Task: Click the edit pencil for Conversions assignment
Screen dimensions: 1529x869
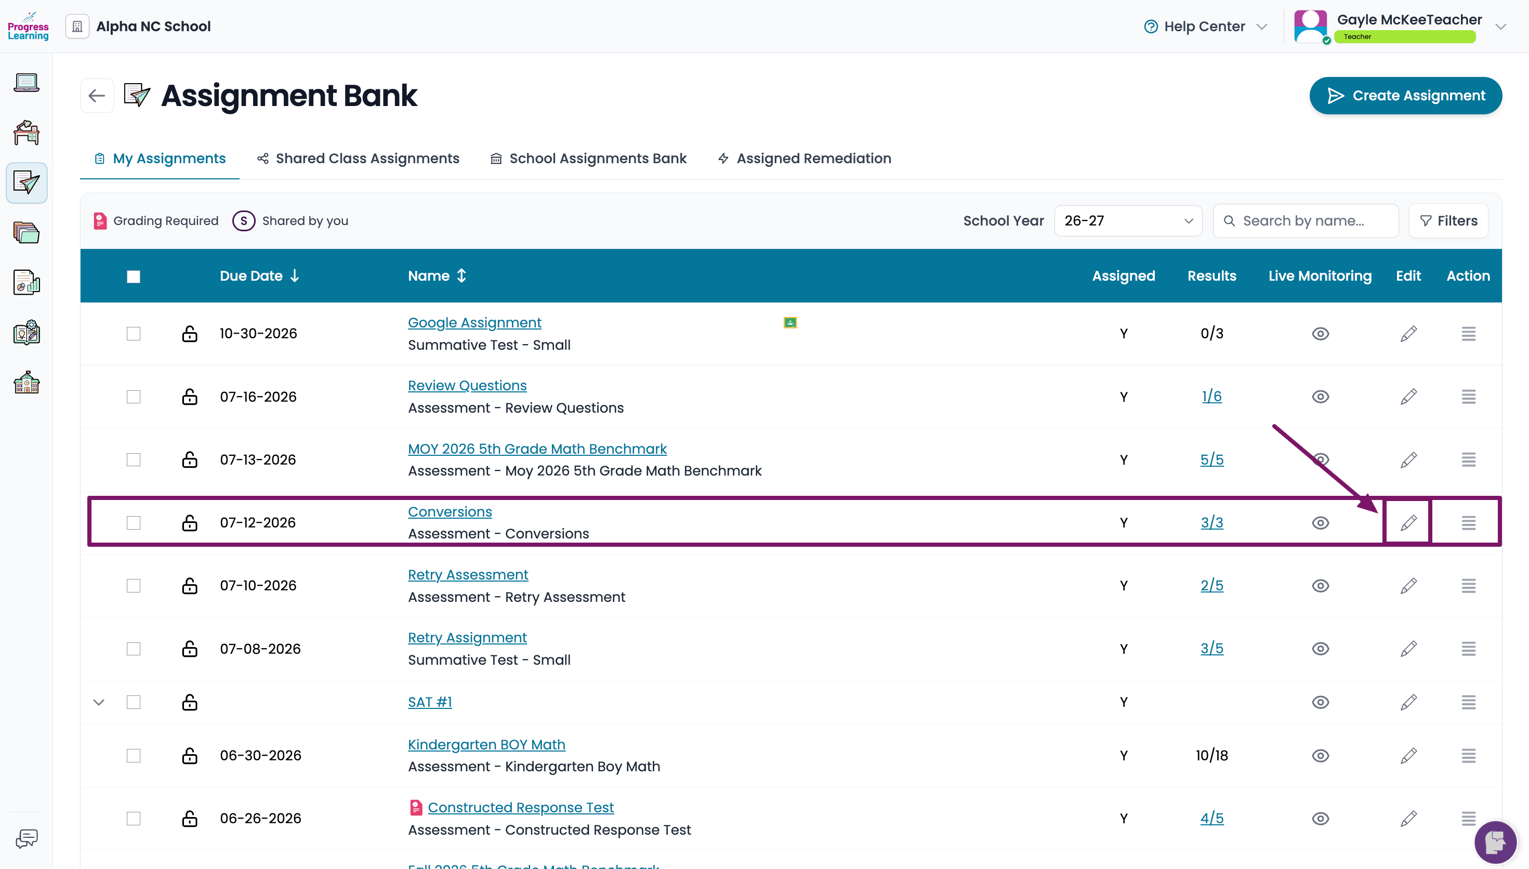Action: pos(1408,522)
